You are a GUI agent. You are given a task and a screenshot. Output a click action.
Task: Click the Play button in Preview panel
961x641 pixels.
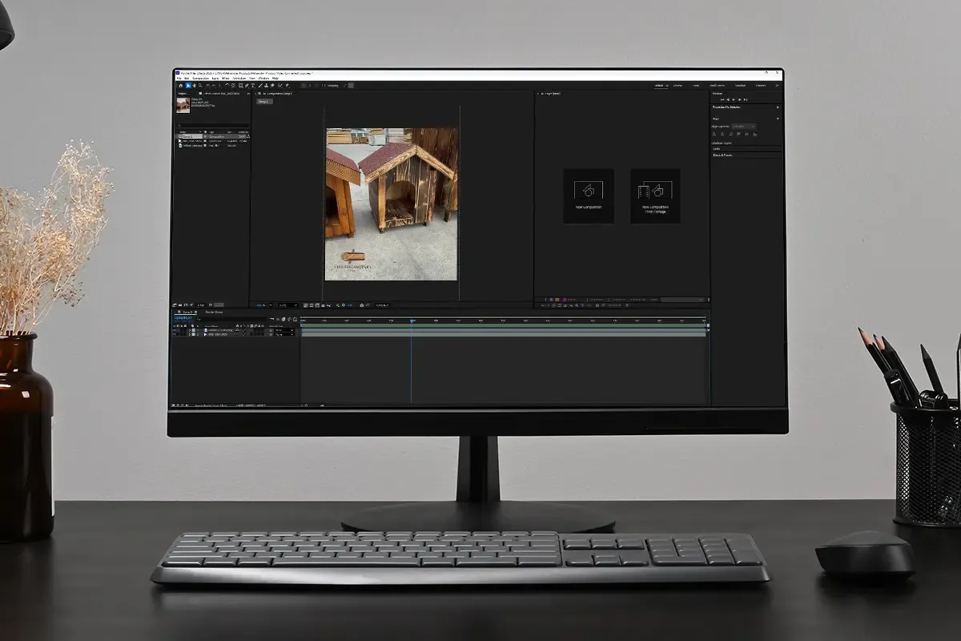pyautogui.click(x=734, y=99)
